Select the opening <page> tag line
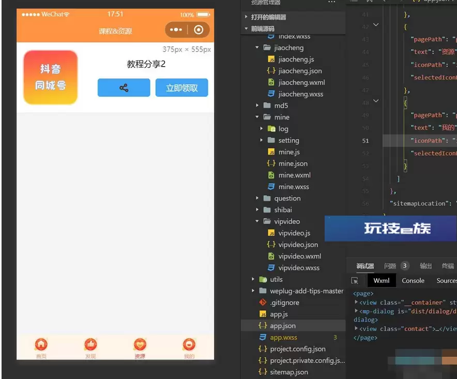Screen dimensions: 457x379 tap(363, 294)
